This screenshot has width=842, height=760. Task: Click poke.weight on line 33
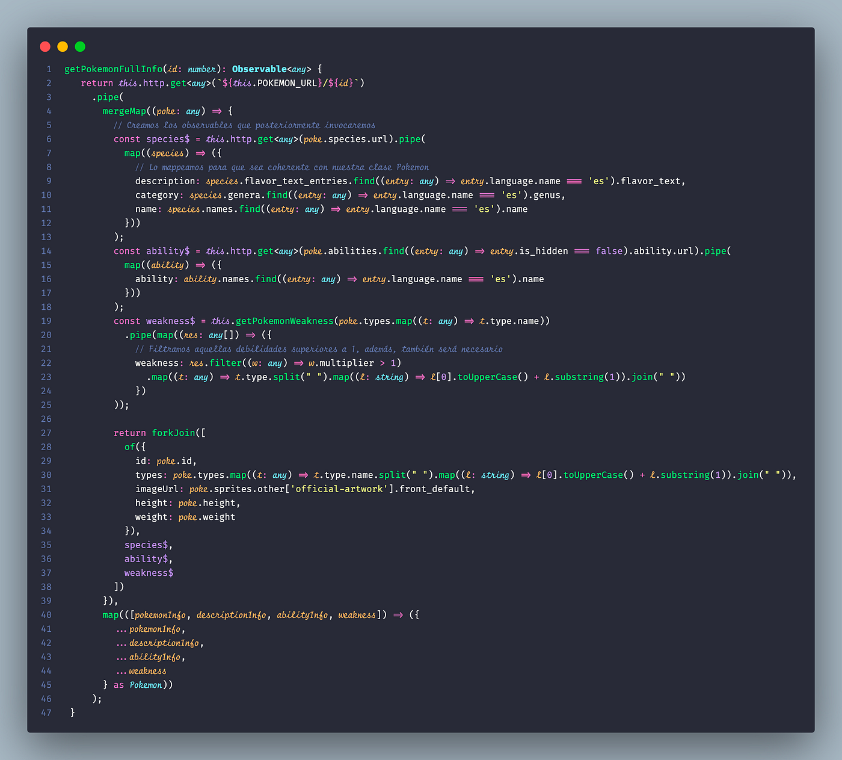[x=206, y=517]
